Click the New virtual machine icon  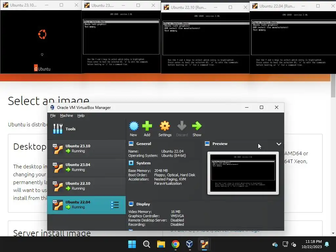[x=134, y=126]
